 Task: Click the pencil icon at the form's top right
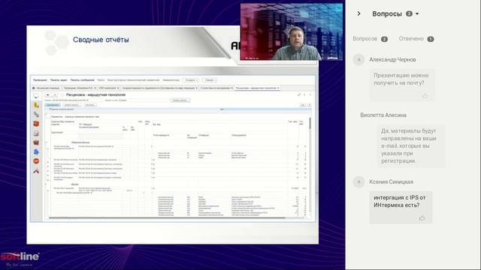click(299, 95)
